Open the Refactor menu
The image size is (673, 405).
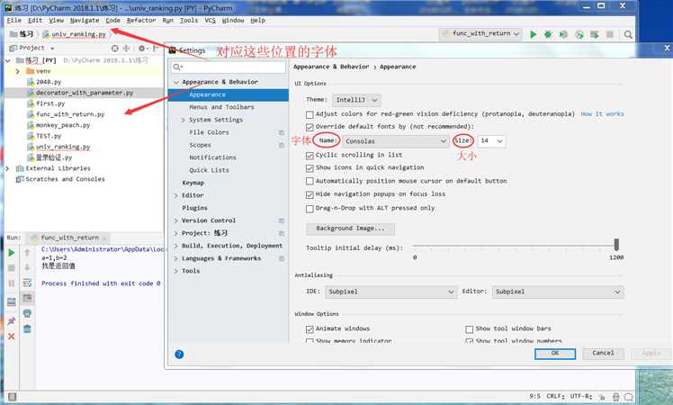(141, 20)
